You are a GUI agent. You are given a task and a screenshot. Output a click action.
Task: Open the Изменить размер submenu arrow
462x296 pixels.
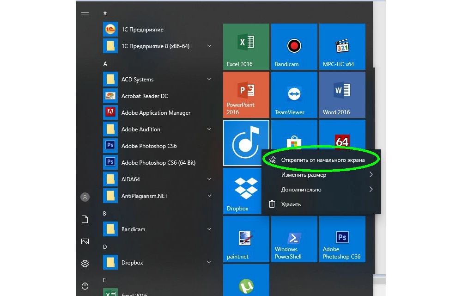tap(371, 174)
